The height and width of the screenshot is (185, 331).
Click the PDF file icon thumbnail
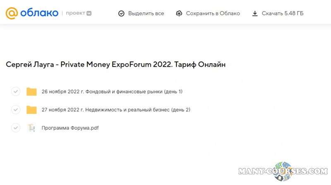(x=31, y=128)
